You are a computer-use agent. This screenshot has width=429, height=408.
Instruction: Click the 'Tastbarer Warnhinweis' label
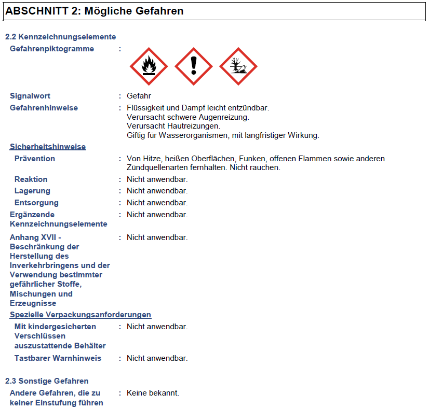(58, 358)
